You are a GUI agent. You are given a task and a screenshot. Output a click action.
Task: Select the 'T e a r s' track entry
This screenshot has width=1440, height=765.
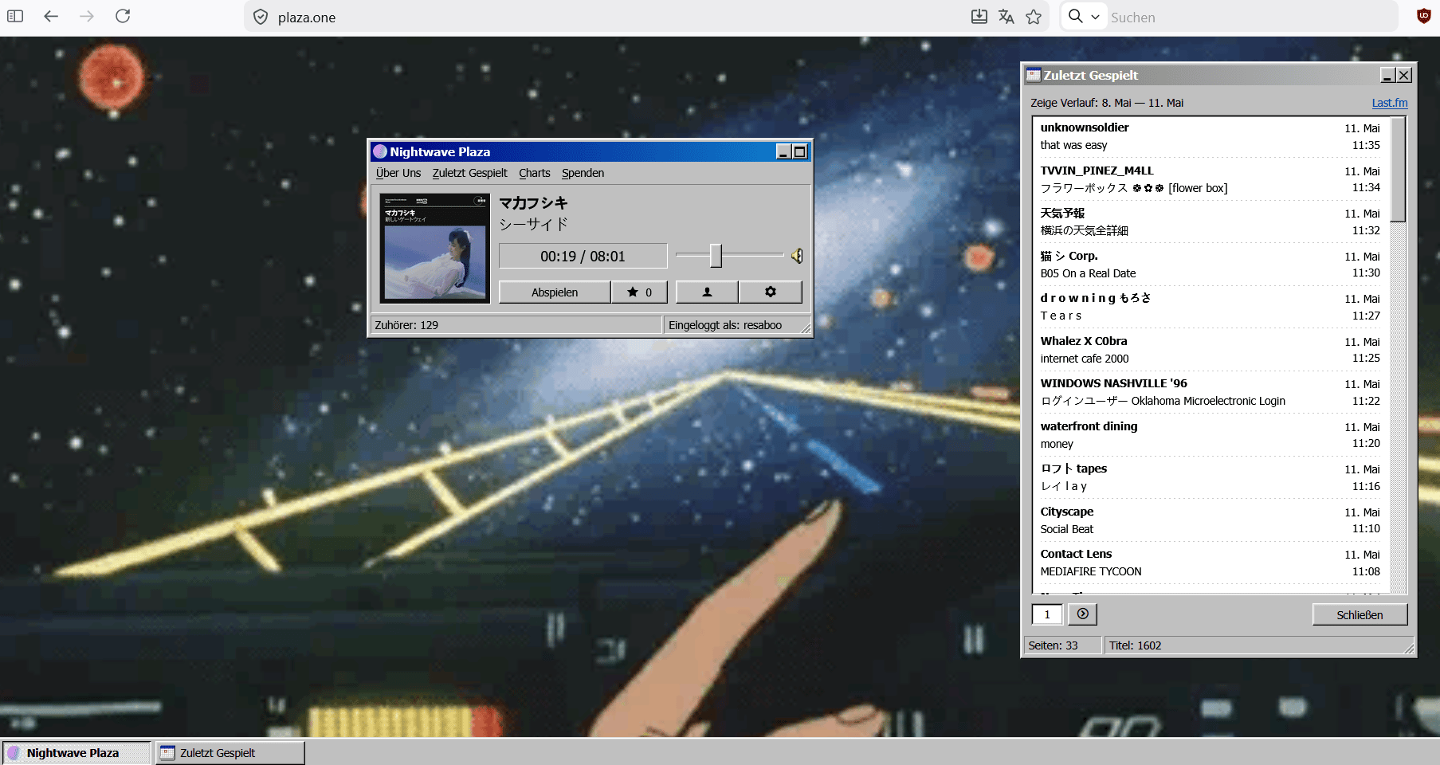1210,307
